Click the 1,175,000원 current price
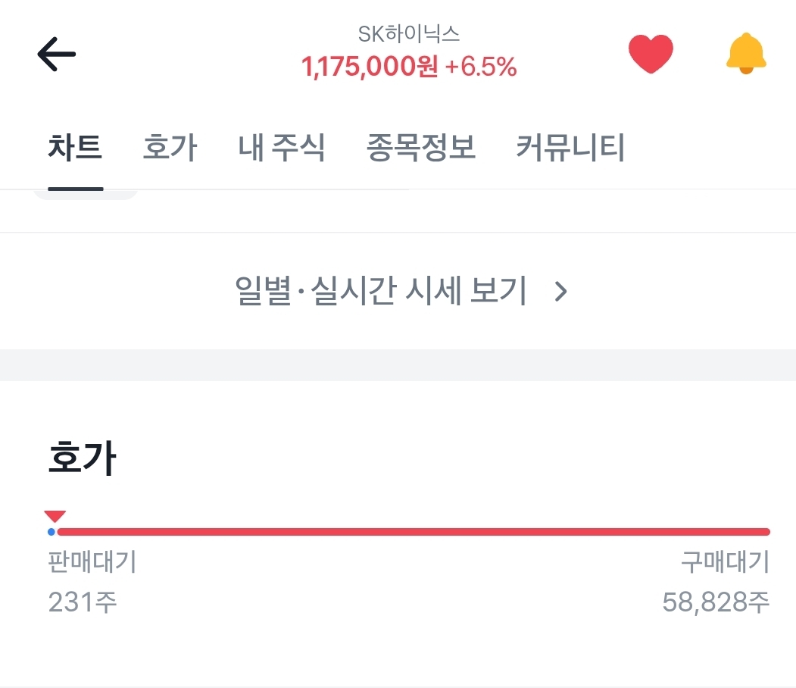The height and width of the screenshot is (688, 796). click(370, 67)
